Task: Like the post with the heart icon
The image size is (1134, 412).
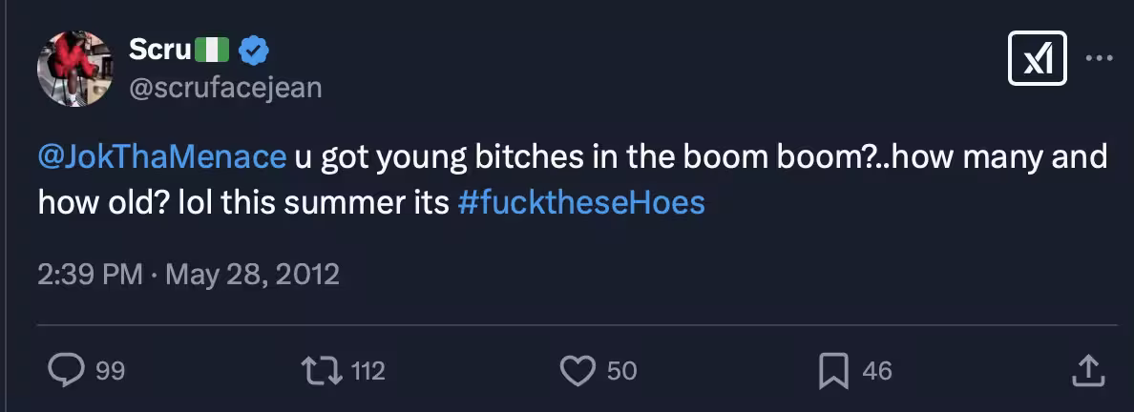Action: coord(577,369)
